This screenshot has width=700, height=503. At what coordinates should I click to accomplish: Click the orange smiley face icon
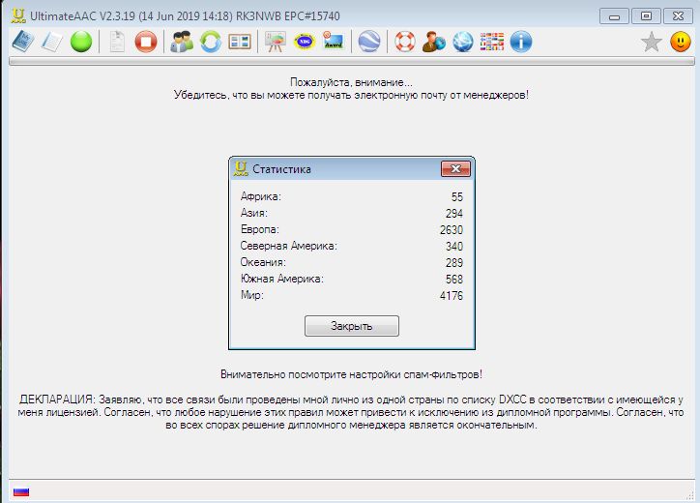[x=681, y=42]
